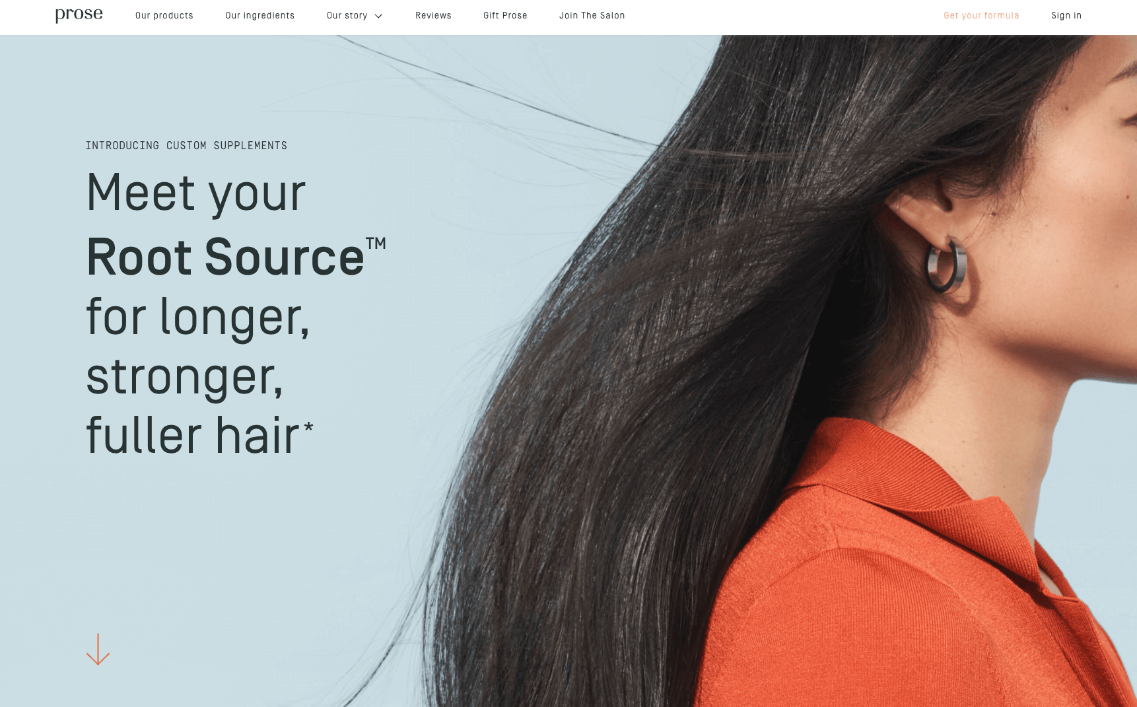Image resolution: width=1137 pixels, height=707 pixels.
Task: Click the silver hoop earring in photo
Action: coord(945,264)
